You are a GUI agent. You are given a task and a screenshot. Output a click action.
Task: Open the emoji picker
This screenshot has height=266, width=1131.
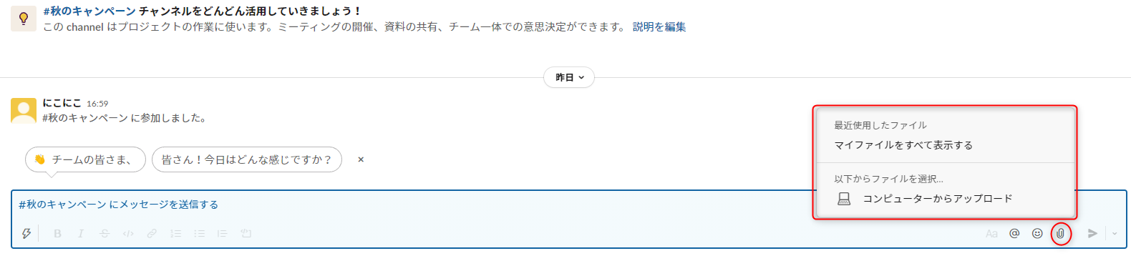tap(1037, 233)
